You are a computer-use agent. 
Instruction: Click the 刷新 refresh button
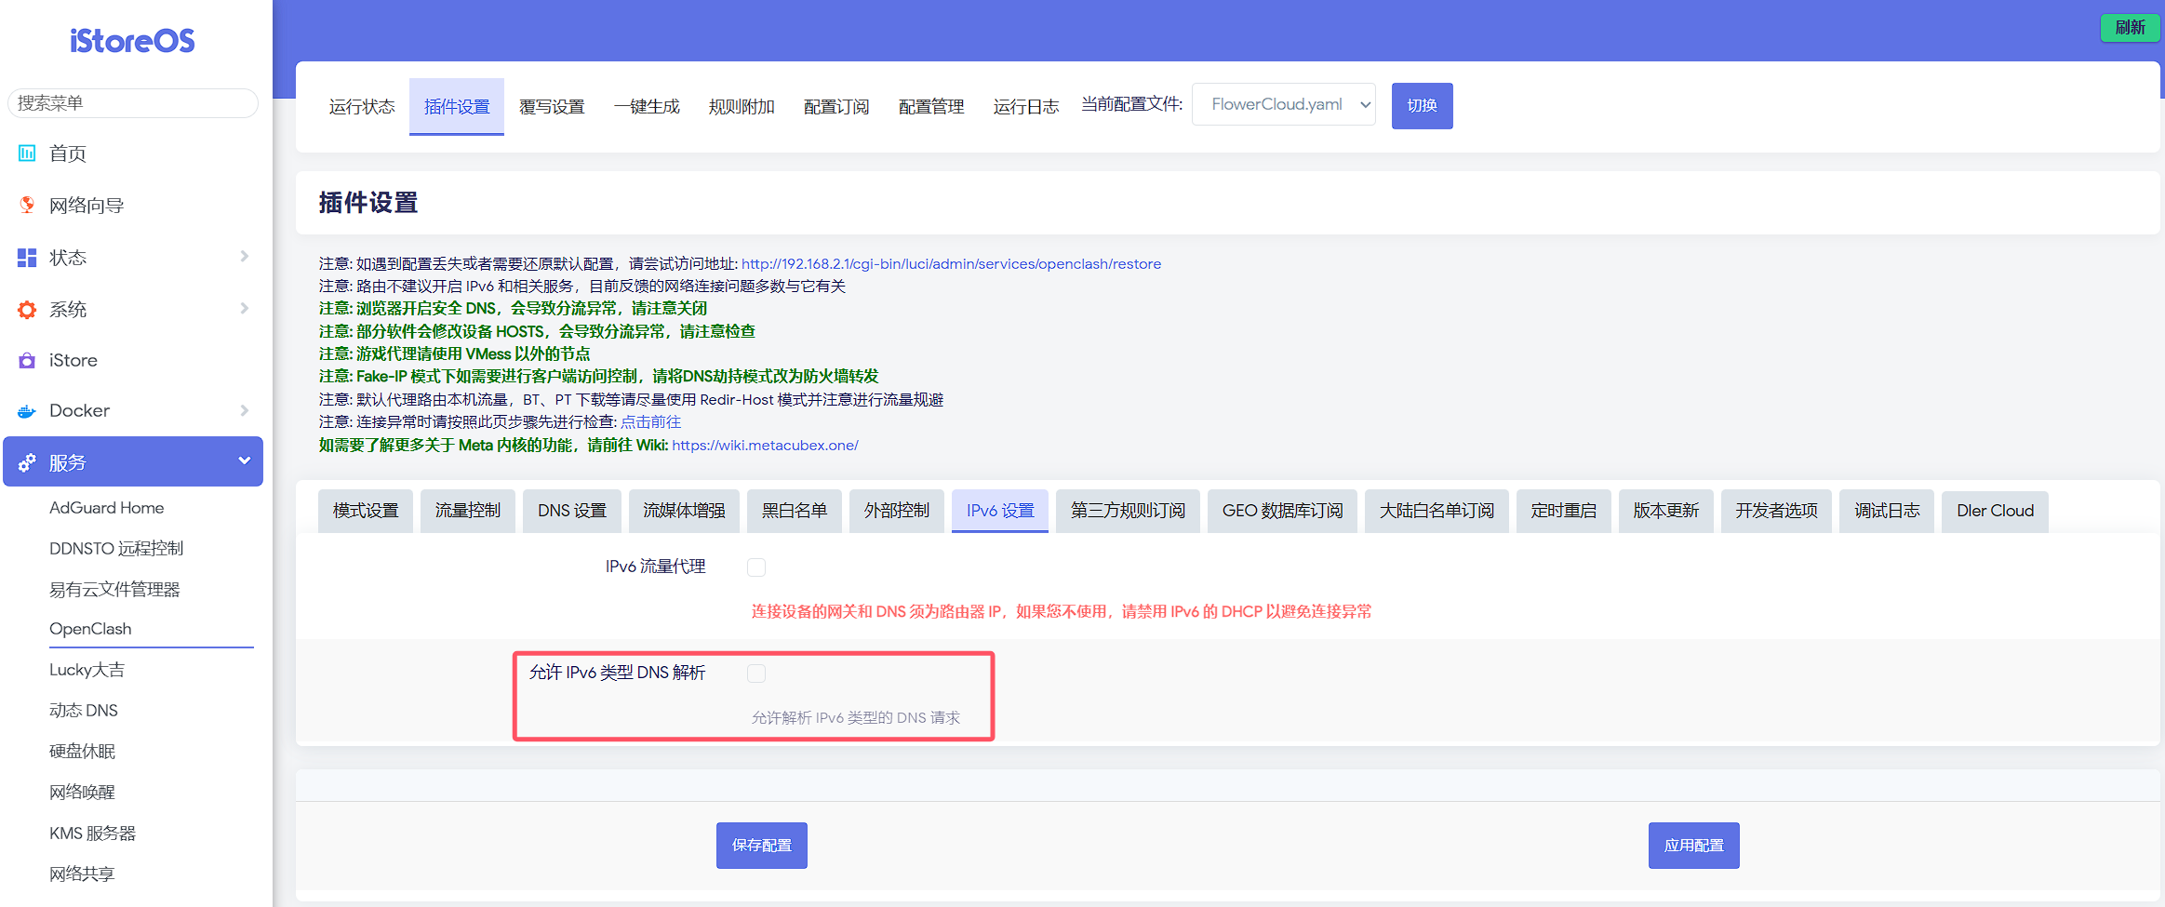coord(2130,28)
